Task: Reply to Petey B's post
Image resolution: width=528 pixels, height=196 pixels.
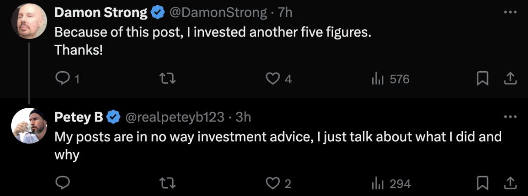Action: point(63,183)
